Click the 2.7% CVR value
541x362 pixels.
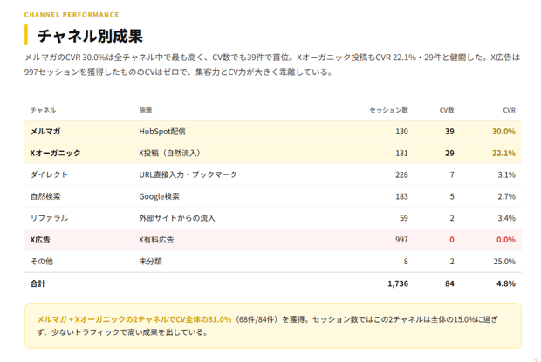(x=506, y=196)
